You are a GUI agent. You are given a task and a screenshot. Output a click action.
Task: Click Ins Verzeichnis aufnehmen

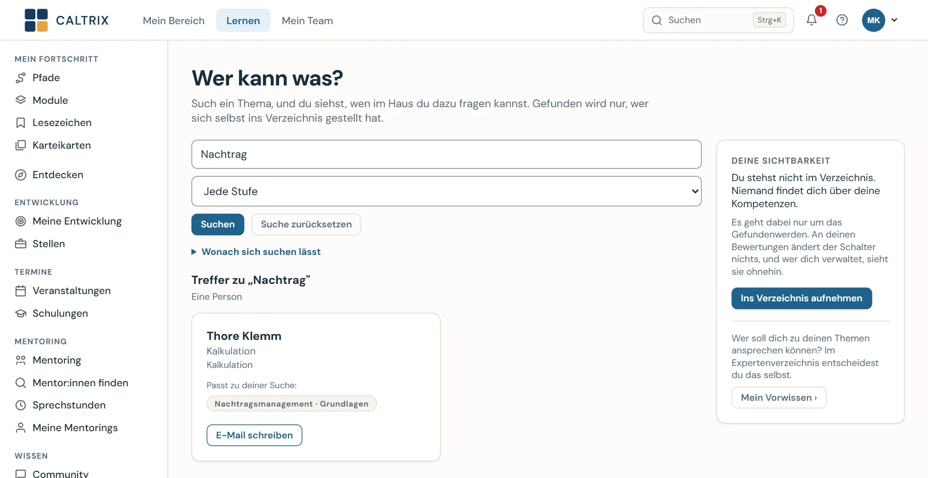(801, 298)
